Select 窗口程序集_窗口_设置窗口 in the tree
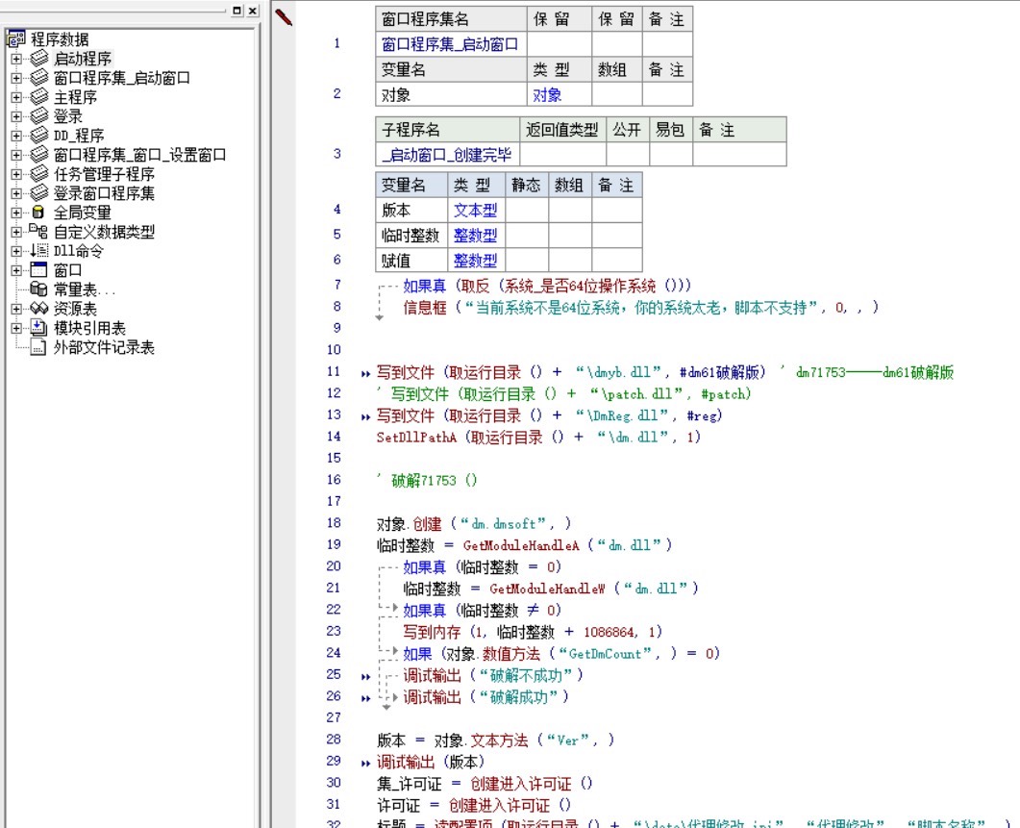1020x828 pixels. (x=139, y=155)
